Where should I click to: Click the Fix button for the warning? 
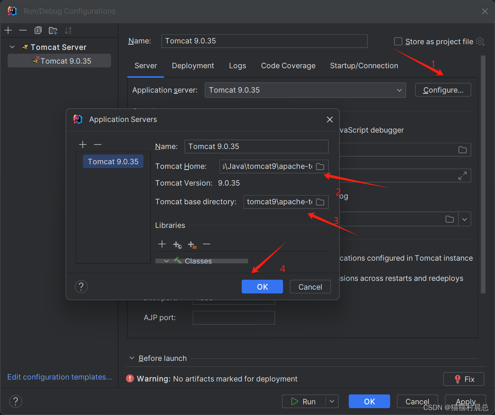coord(464,379)
